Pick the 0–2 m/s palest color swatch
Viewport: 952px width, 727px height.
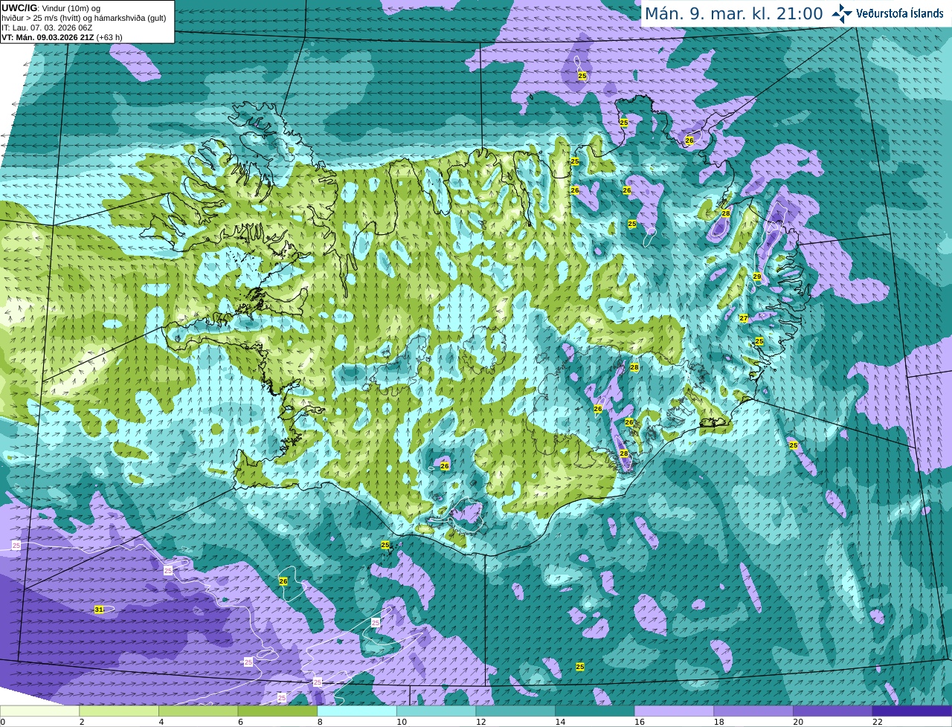39,711
